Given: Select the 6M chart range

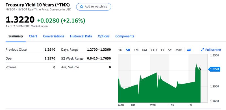Looking at the screenshot, I should pos(145,50).
